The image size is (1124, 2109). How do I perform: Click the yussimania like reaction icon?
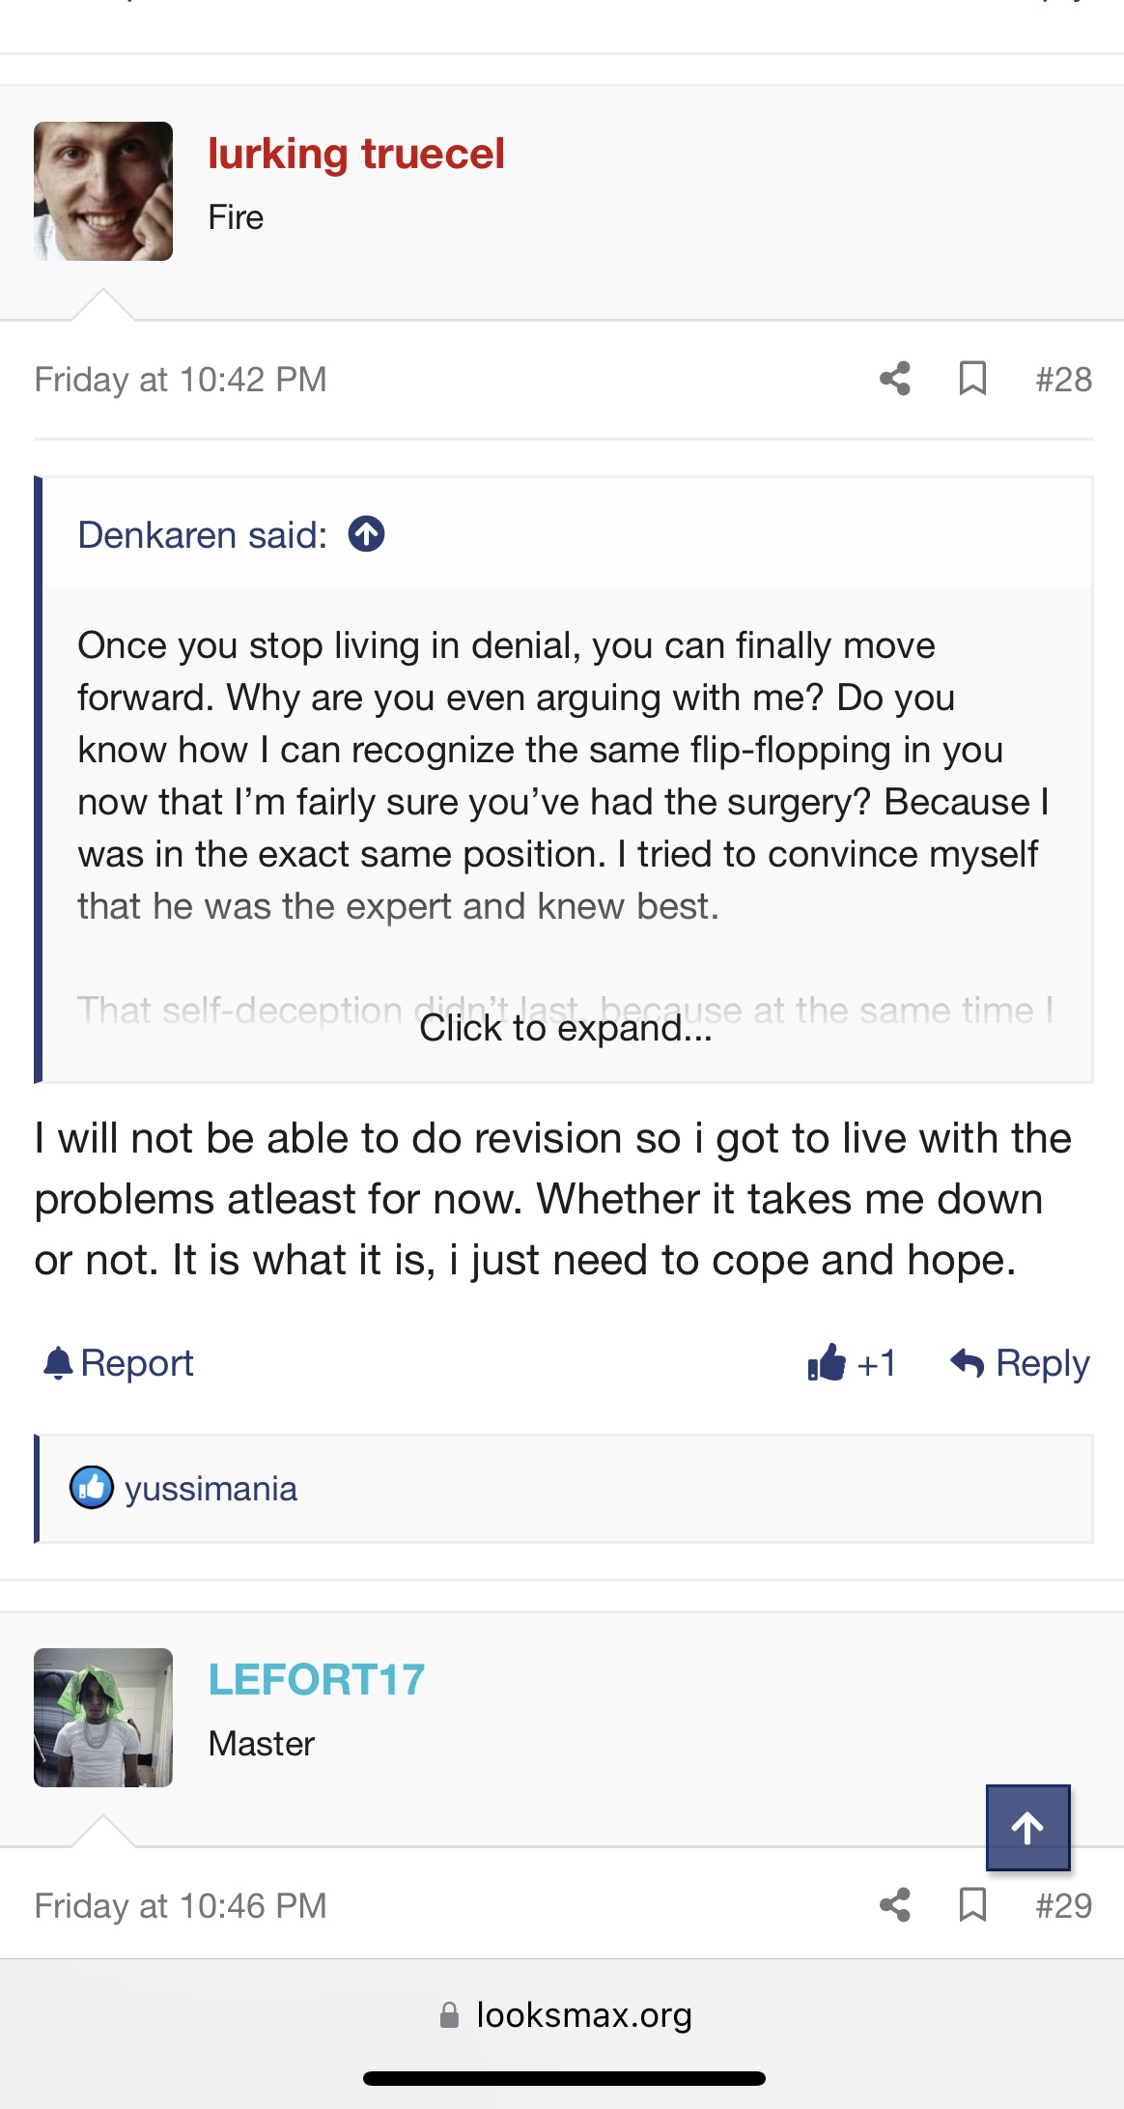pos(92,1488)
